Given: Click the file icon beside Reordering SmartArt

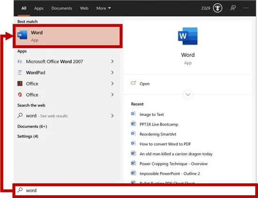Looking at the screenshot, I should point(133,133).
